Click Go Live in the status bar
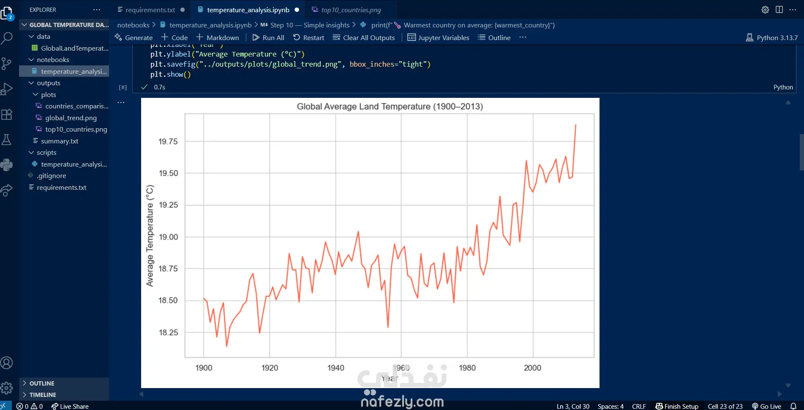Screen dimensions: 804x410 click(x=766, y=406)
